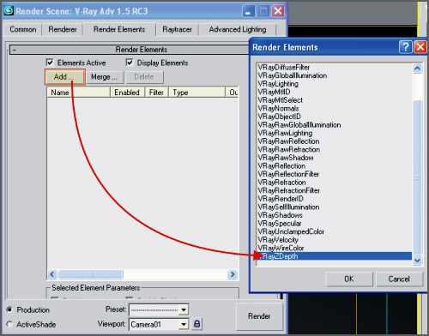Click the Add... button
Screen dimensions: 429x336
65,77
